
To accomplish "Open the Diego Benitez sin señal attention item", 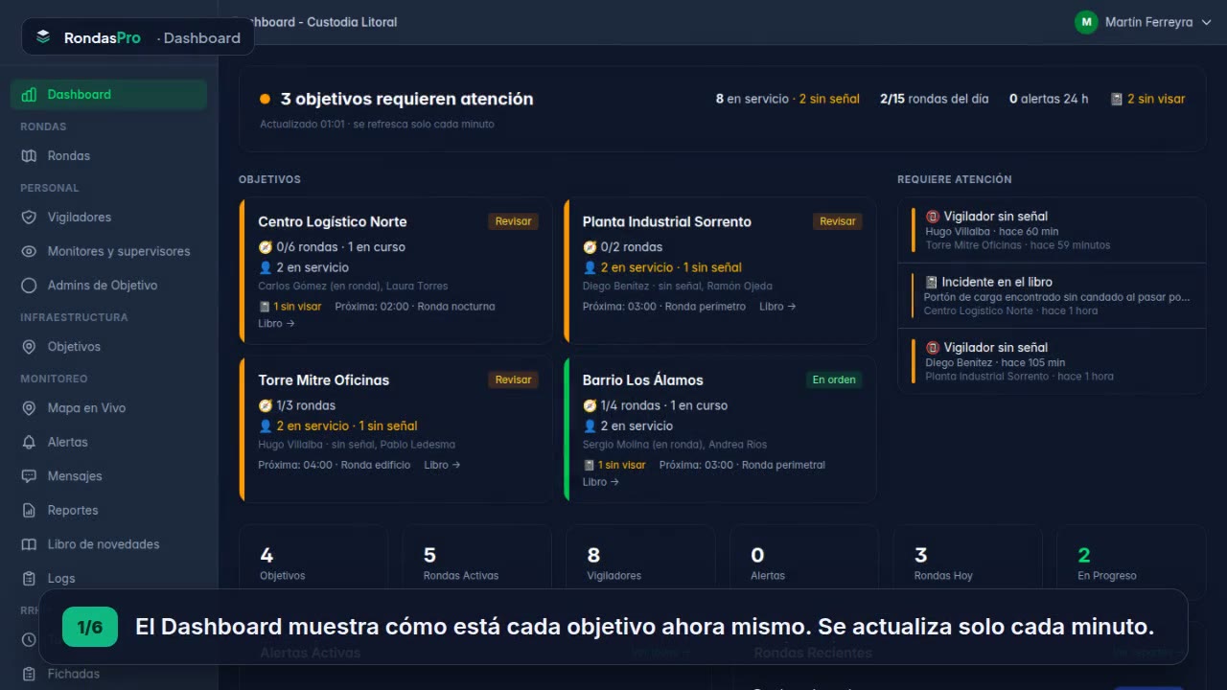I will click(x=1052, y=361).
